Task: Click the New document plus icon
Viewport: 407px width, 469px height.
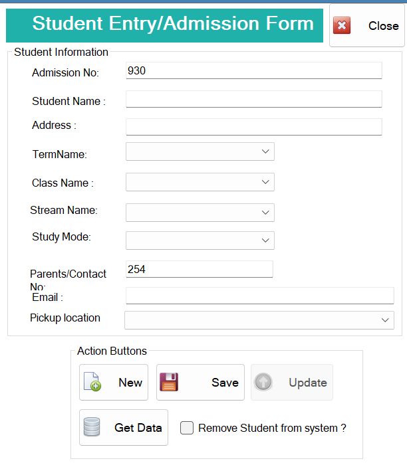Action: coord(92,382)
